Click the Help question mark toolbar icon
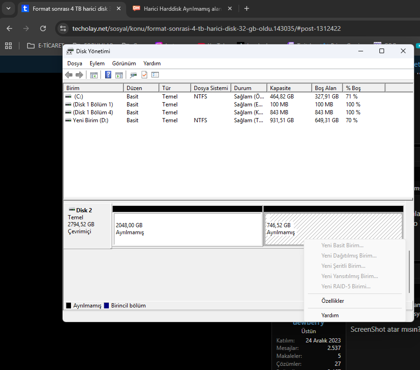The image size is (420, 370). pos(108,75)
